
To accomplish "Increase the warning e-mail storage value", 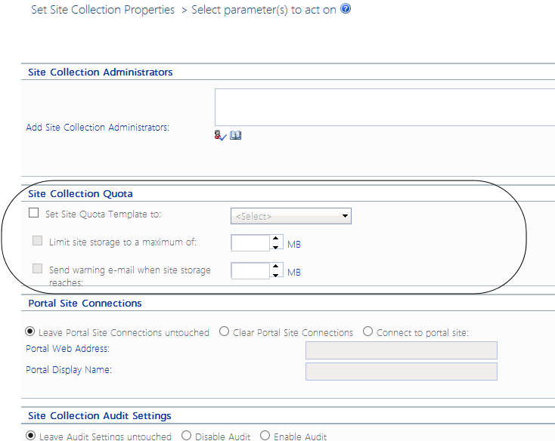I will pos(276,266).
